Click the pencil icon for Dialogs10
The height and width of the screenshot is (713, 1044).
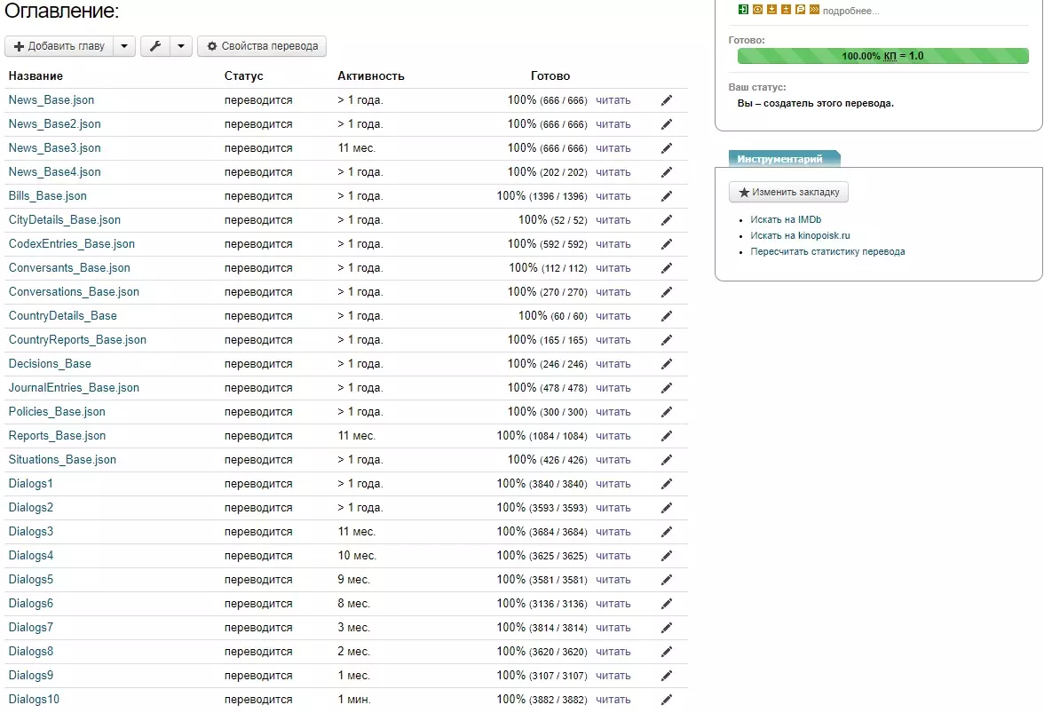[667, 700]
